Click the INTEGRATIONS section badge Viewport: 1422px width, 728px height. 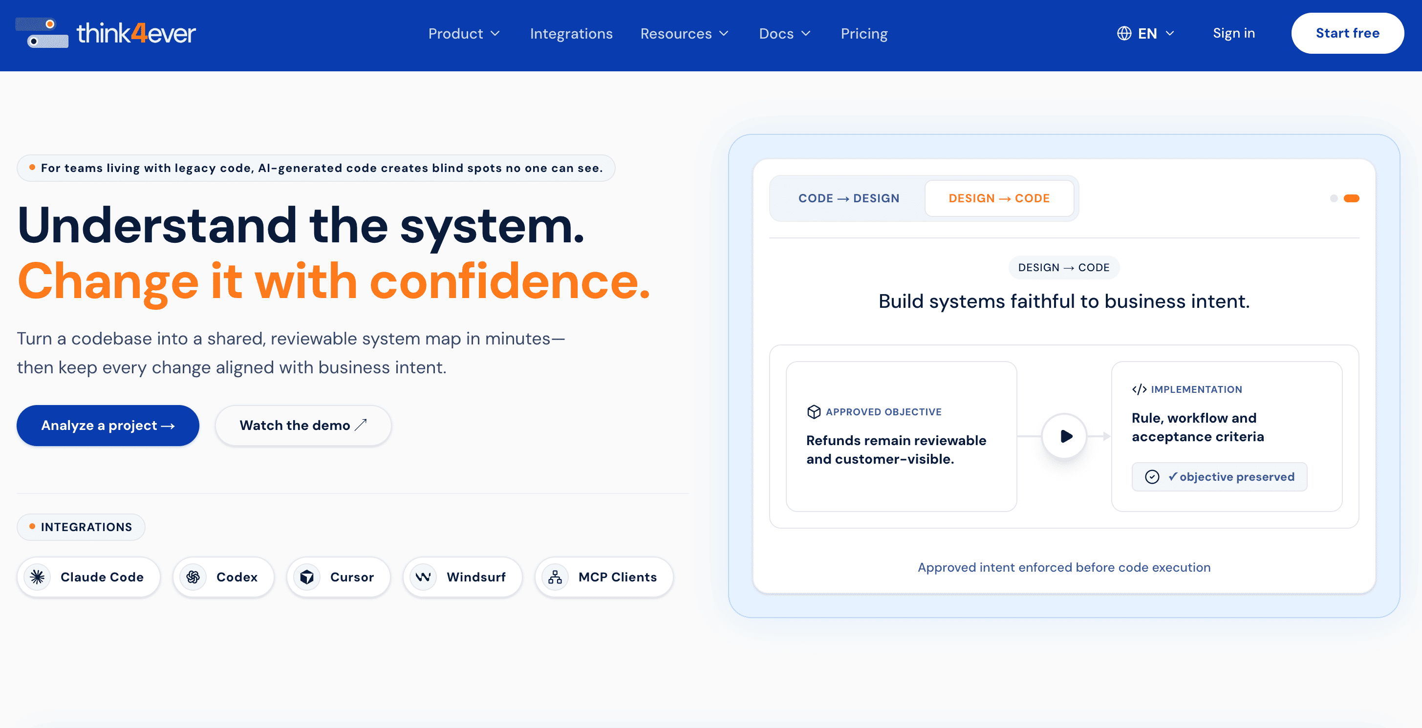pos(81,527)
